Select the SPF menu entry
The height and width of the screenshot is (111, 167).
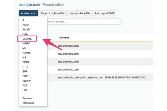(33, 72)
